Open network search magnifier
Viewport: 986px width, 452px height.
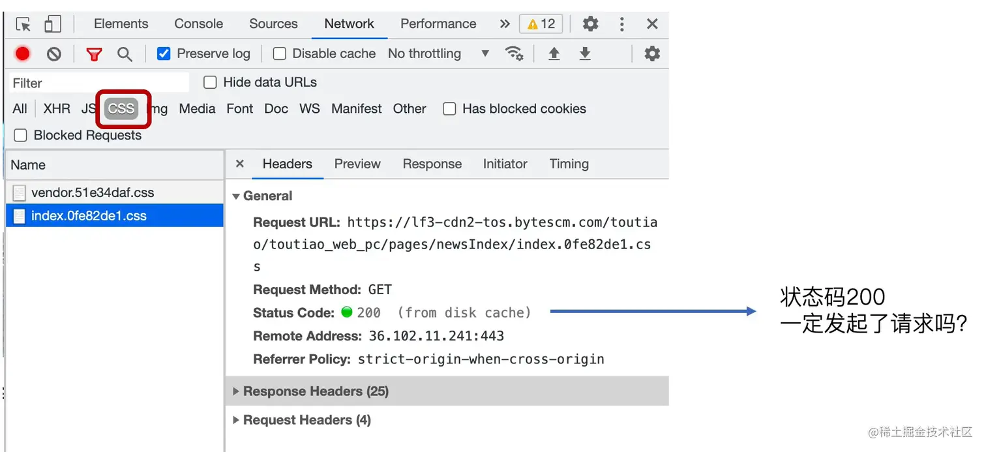[x=125, y=54]
